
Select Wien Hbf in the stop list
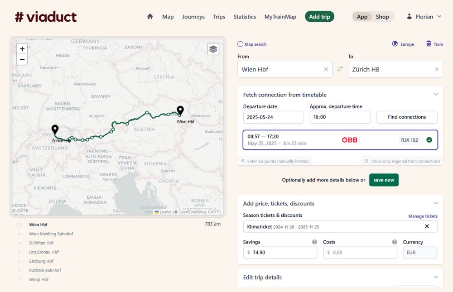pos(38,225)
